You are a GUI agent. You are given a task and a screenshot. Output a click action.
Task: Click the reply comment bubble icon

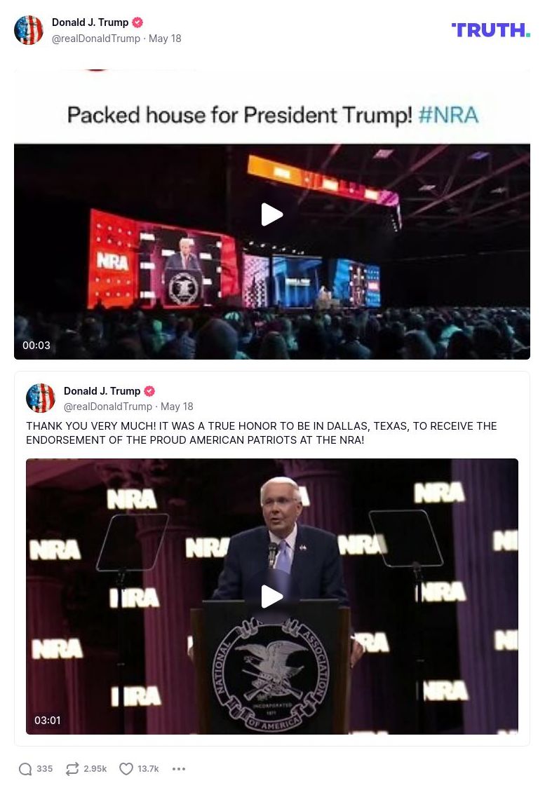(25, 768)
